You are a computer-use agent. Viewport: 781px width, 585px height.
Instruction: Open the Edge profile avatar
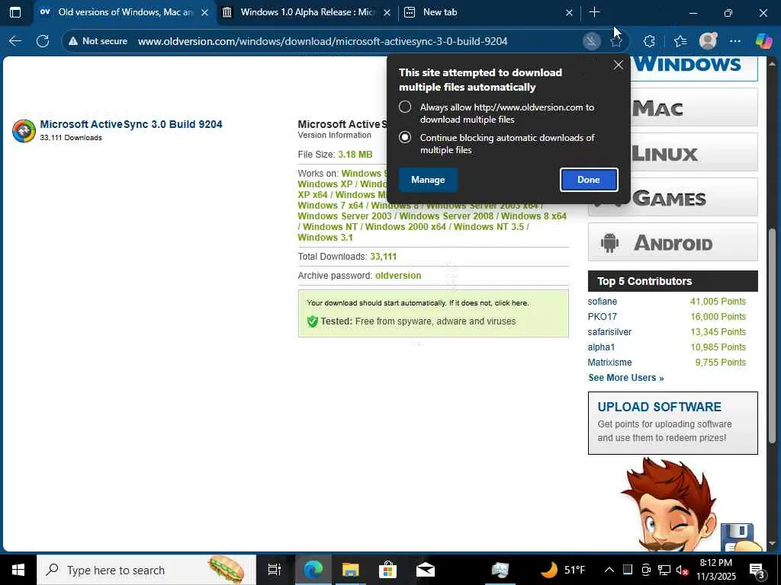(x=708, y=41)
